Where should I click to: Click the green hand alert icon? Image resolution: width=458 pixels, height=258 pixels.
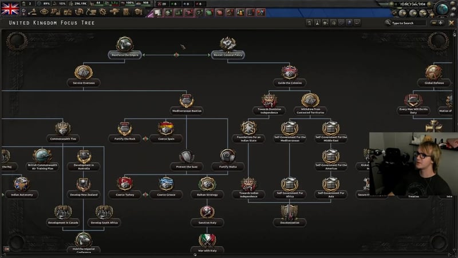(x=210, y=12)
